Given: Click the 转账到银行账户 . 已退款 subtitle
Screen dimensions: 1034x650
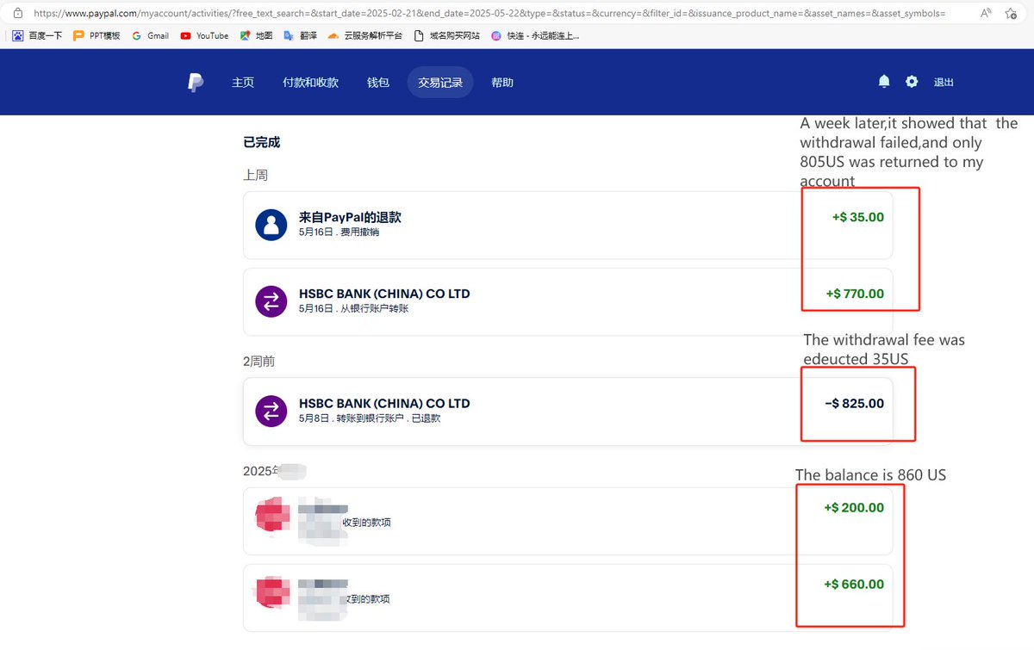Looking at the screenshot, I should tap(389, 418).
